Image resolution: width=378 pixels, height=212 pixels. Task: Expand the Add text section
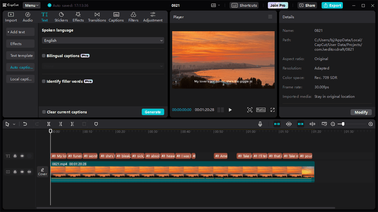[x=20, y=32]
